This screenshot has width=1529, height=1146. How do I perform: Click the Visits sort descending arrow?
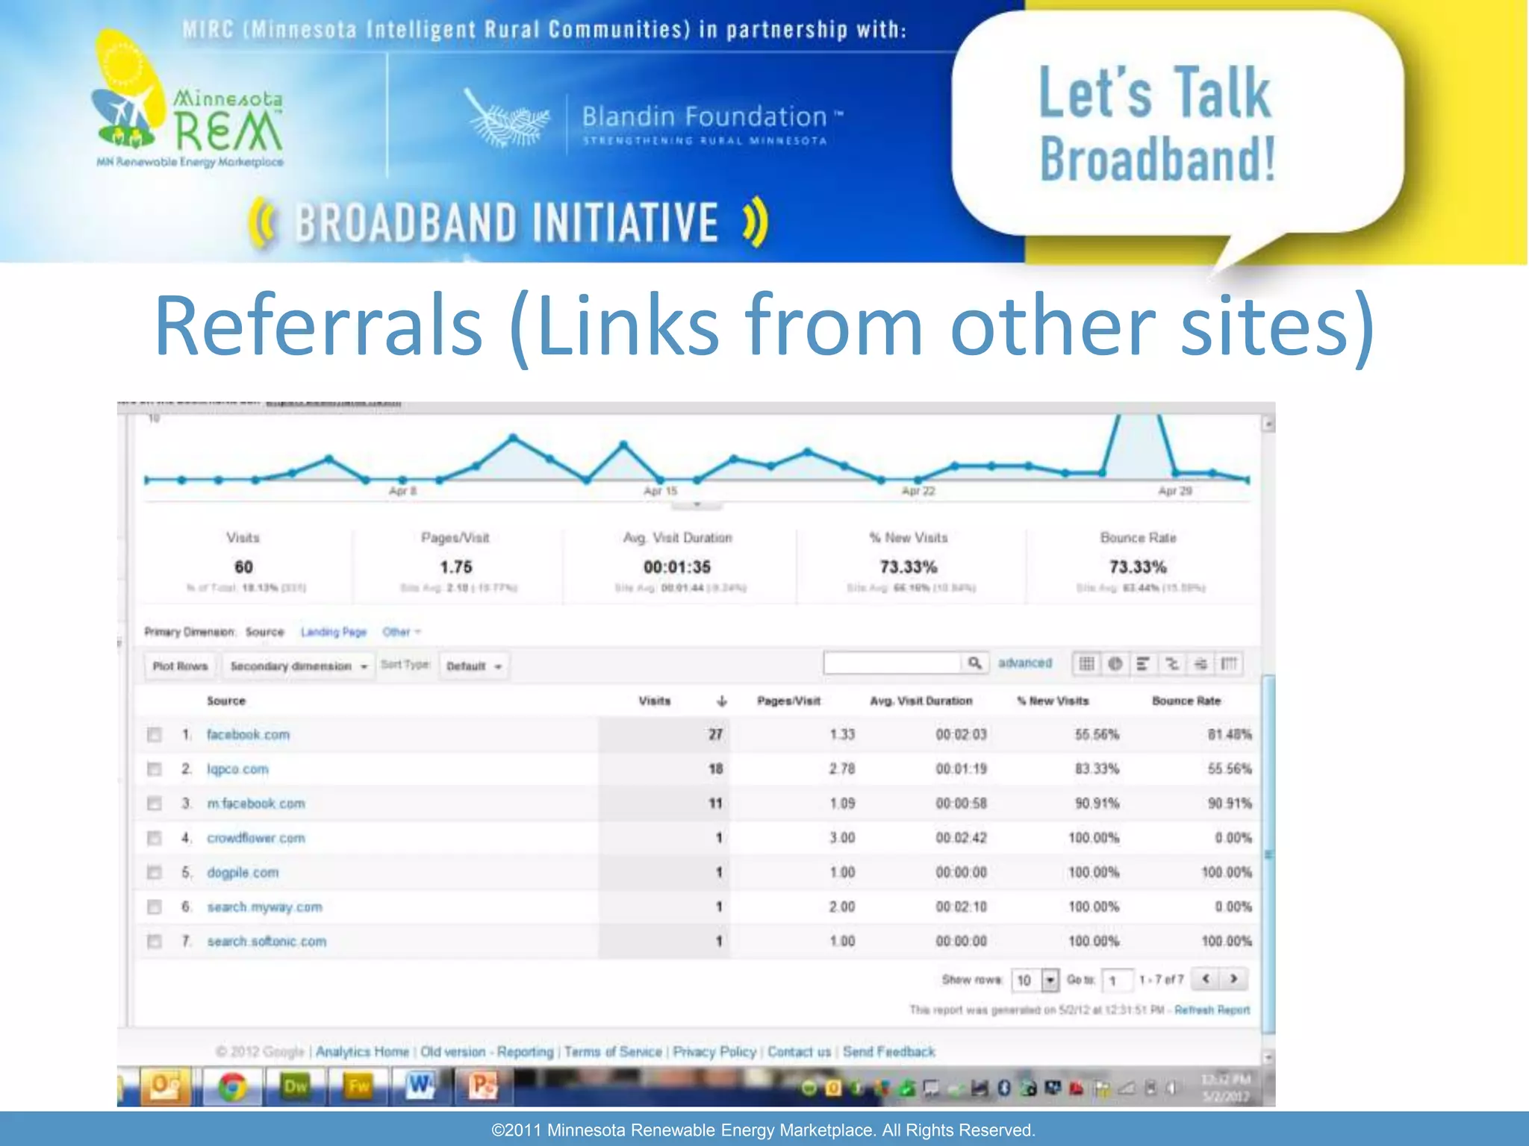tap(721, 701)
